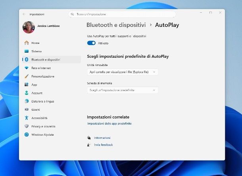Open the App section icon
The image size is (242, 176).
[27, 85]
